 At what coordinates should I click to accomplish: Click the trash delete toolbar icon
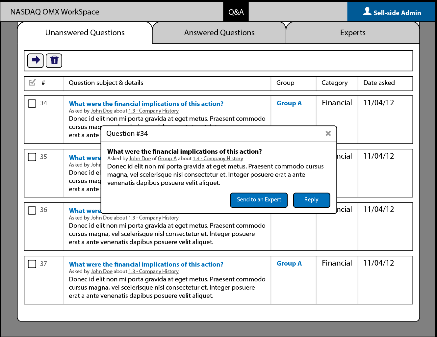[54, 61]
